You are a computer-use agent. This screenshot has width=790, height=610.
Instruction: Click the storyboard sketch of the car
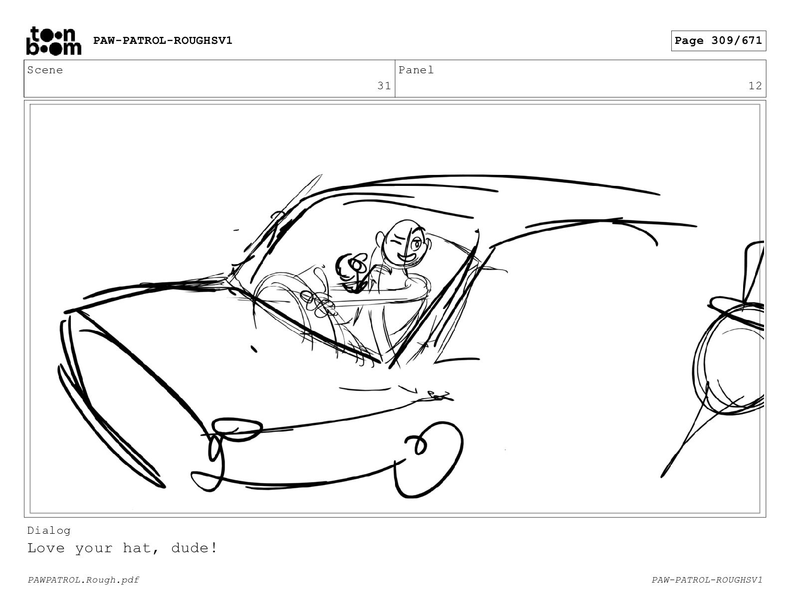click(x=395, y=308)
